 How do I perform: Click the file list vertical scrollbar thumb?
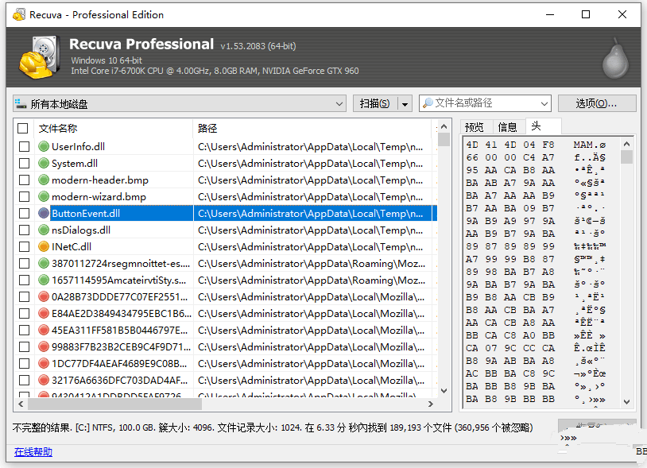click(444, 139)
